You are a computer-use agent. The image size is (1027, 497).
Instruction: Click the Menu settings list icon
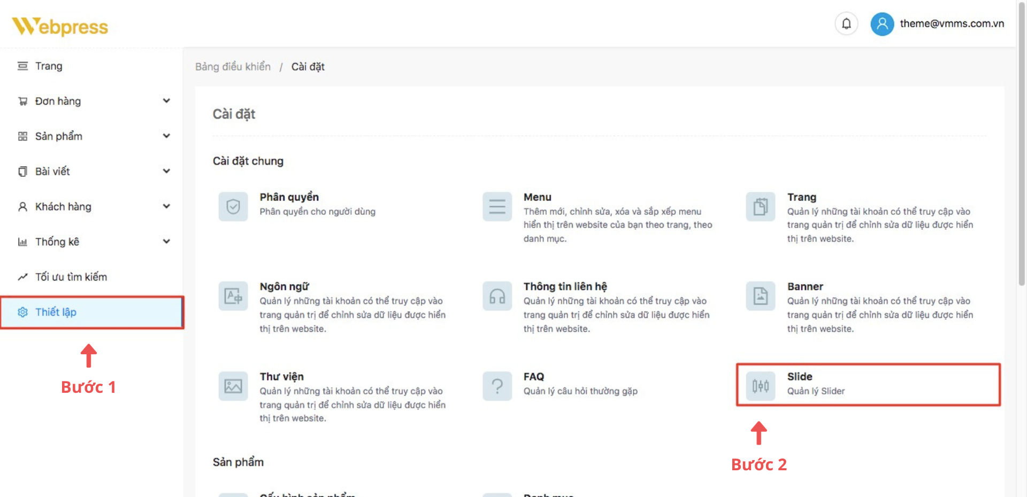pyautogui.click(x=497, y=206)
